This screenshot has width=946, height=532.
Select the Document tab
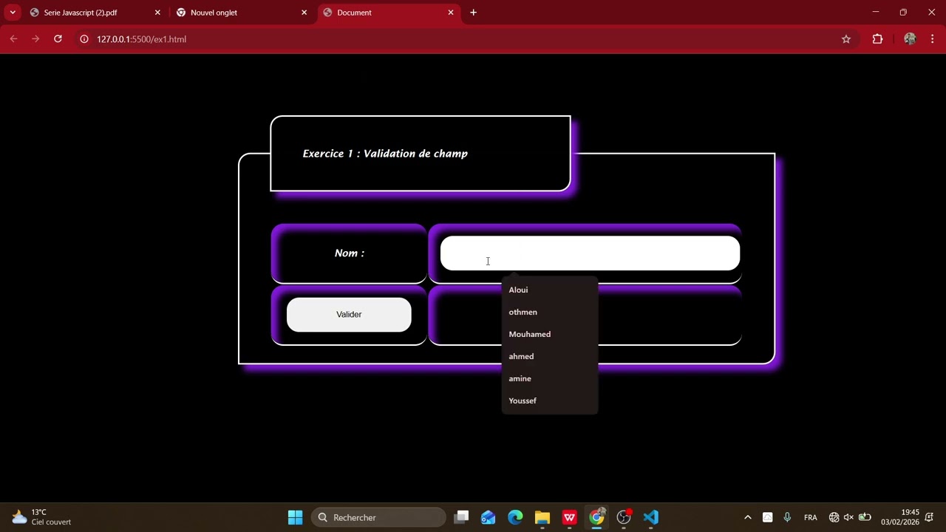(x=389, y=13)
